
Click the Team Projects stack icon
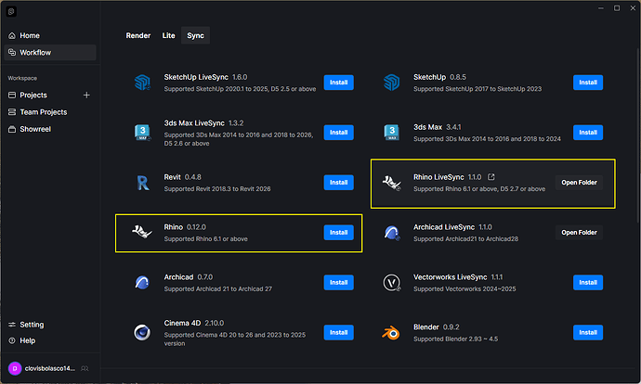tap(12, 112)
